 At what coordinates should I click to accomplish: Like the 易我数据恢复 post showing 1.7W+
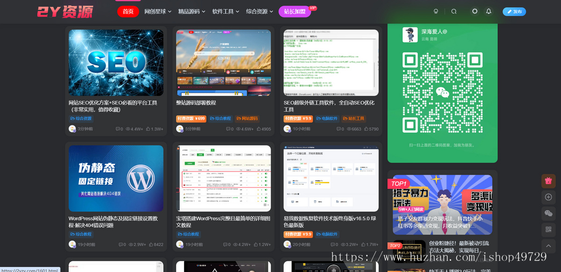coord(370,244)
